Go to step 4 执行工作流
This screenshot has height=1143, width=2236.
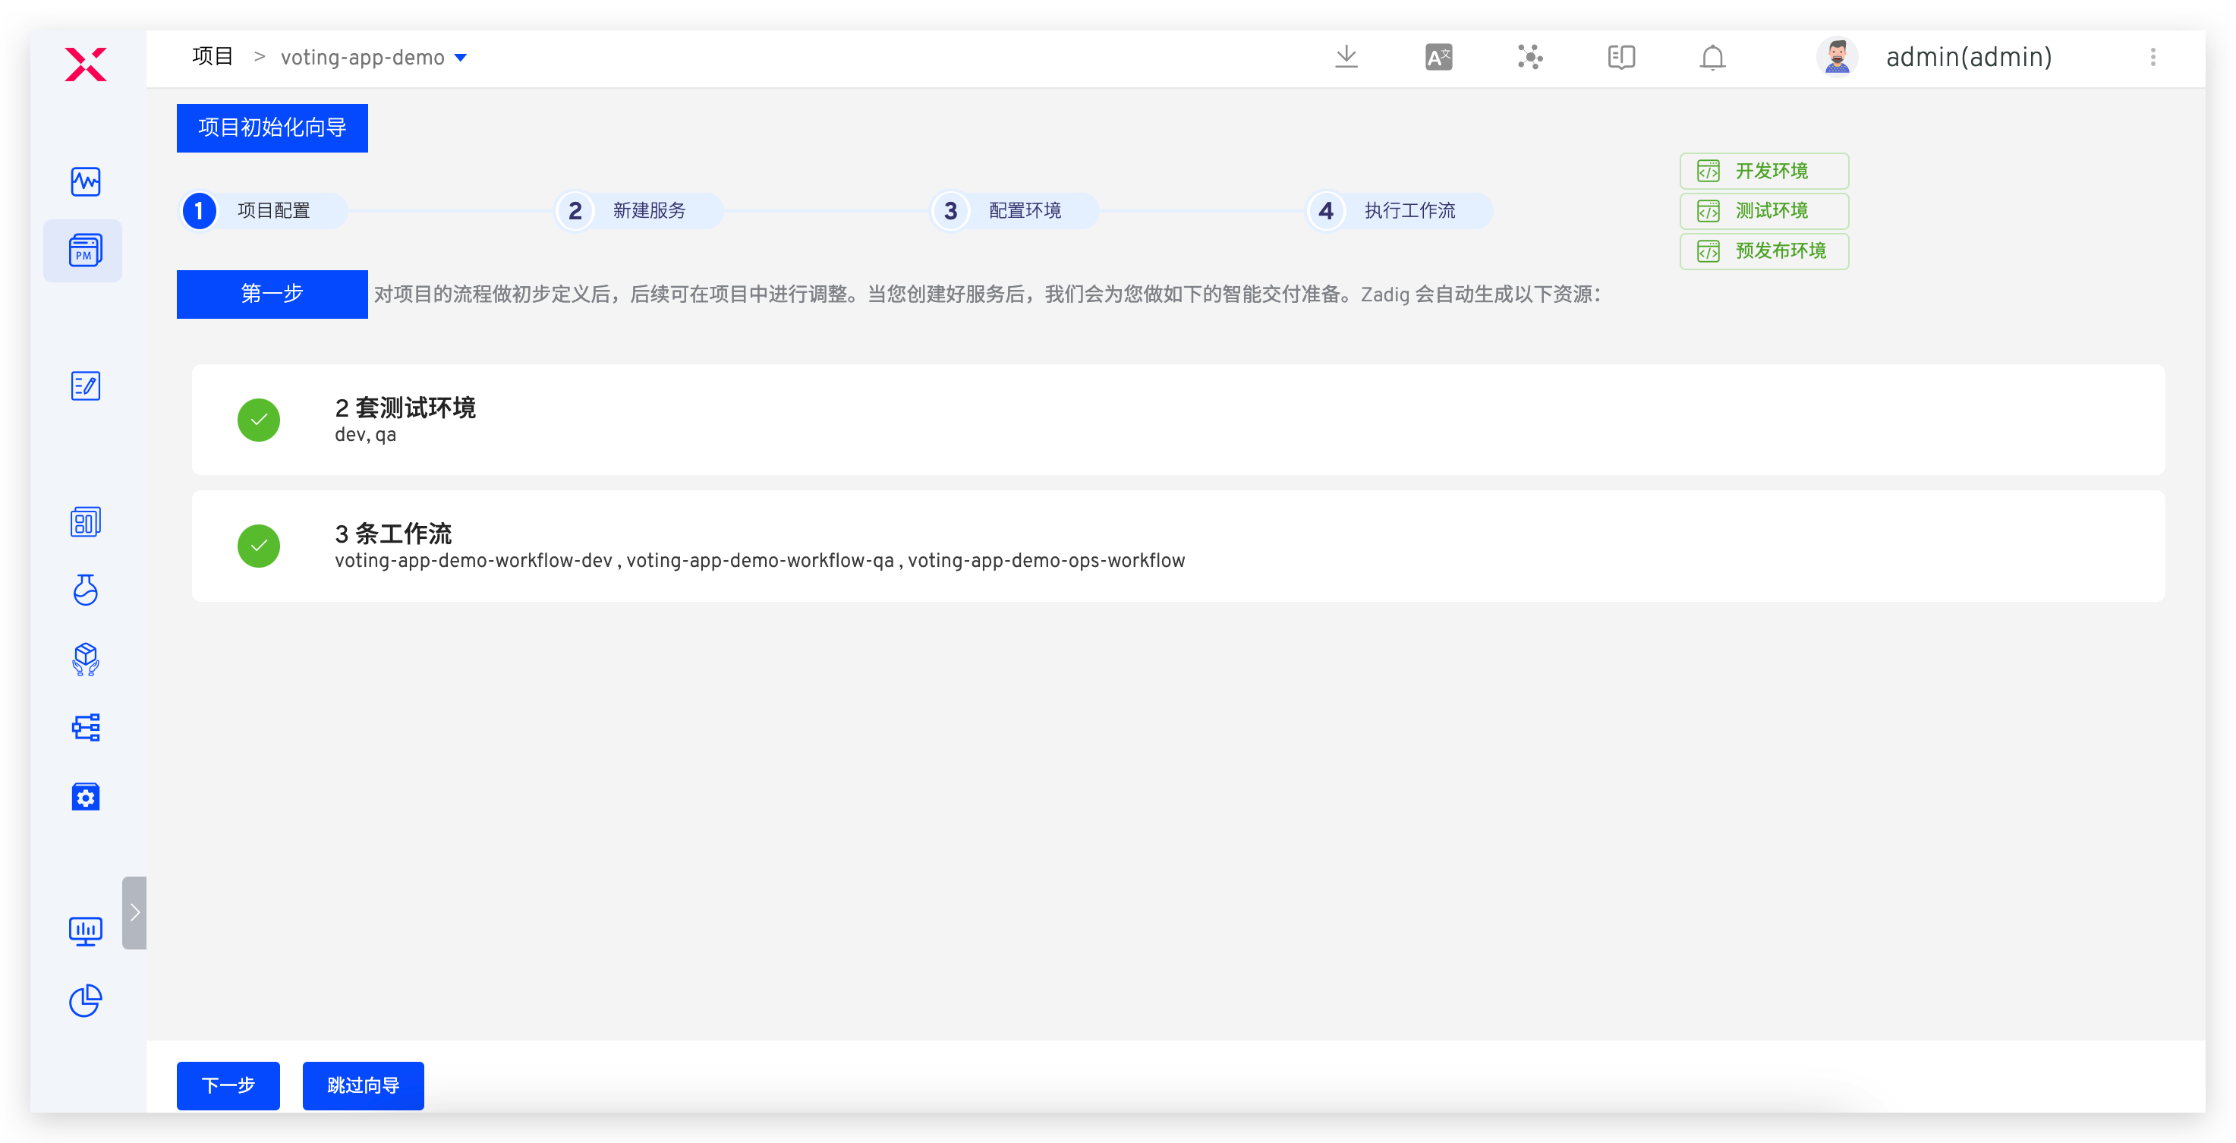coord(1398,211)
